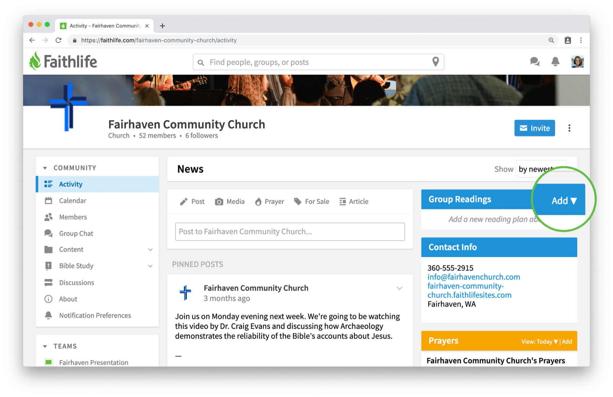This screenshot has height=397, width=613.
Task: Open Discussions in the sidebar
Action: (x=97, y=283)
